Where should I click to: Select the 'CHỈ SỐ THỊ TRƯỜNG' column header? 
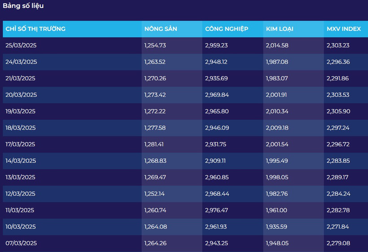35,29
